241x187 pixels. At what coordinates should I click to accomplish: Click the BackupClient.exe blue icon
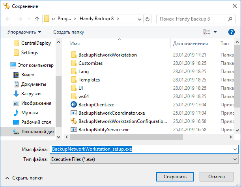coord(74,105)
